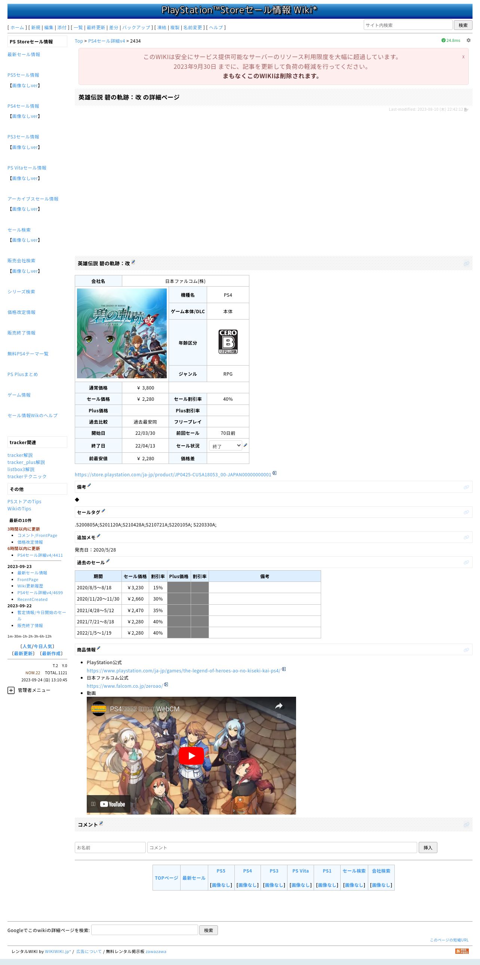Play the YouTube WebCM video

[x=191, y=755]
